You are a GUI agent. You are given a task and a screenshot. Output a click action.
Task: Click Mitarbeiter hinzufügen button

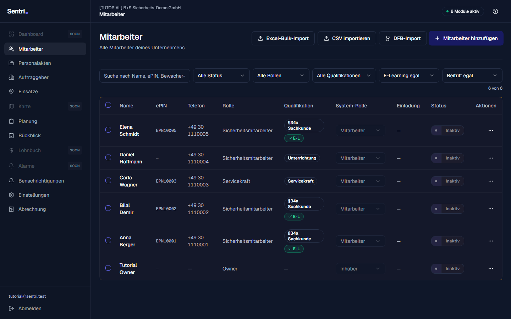[466, 38]
